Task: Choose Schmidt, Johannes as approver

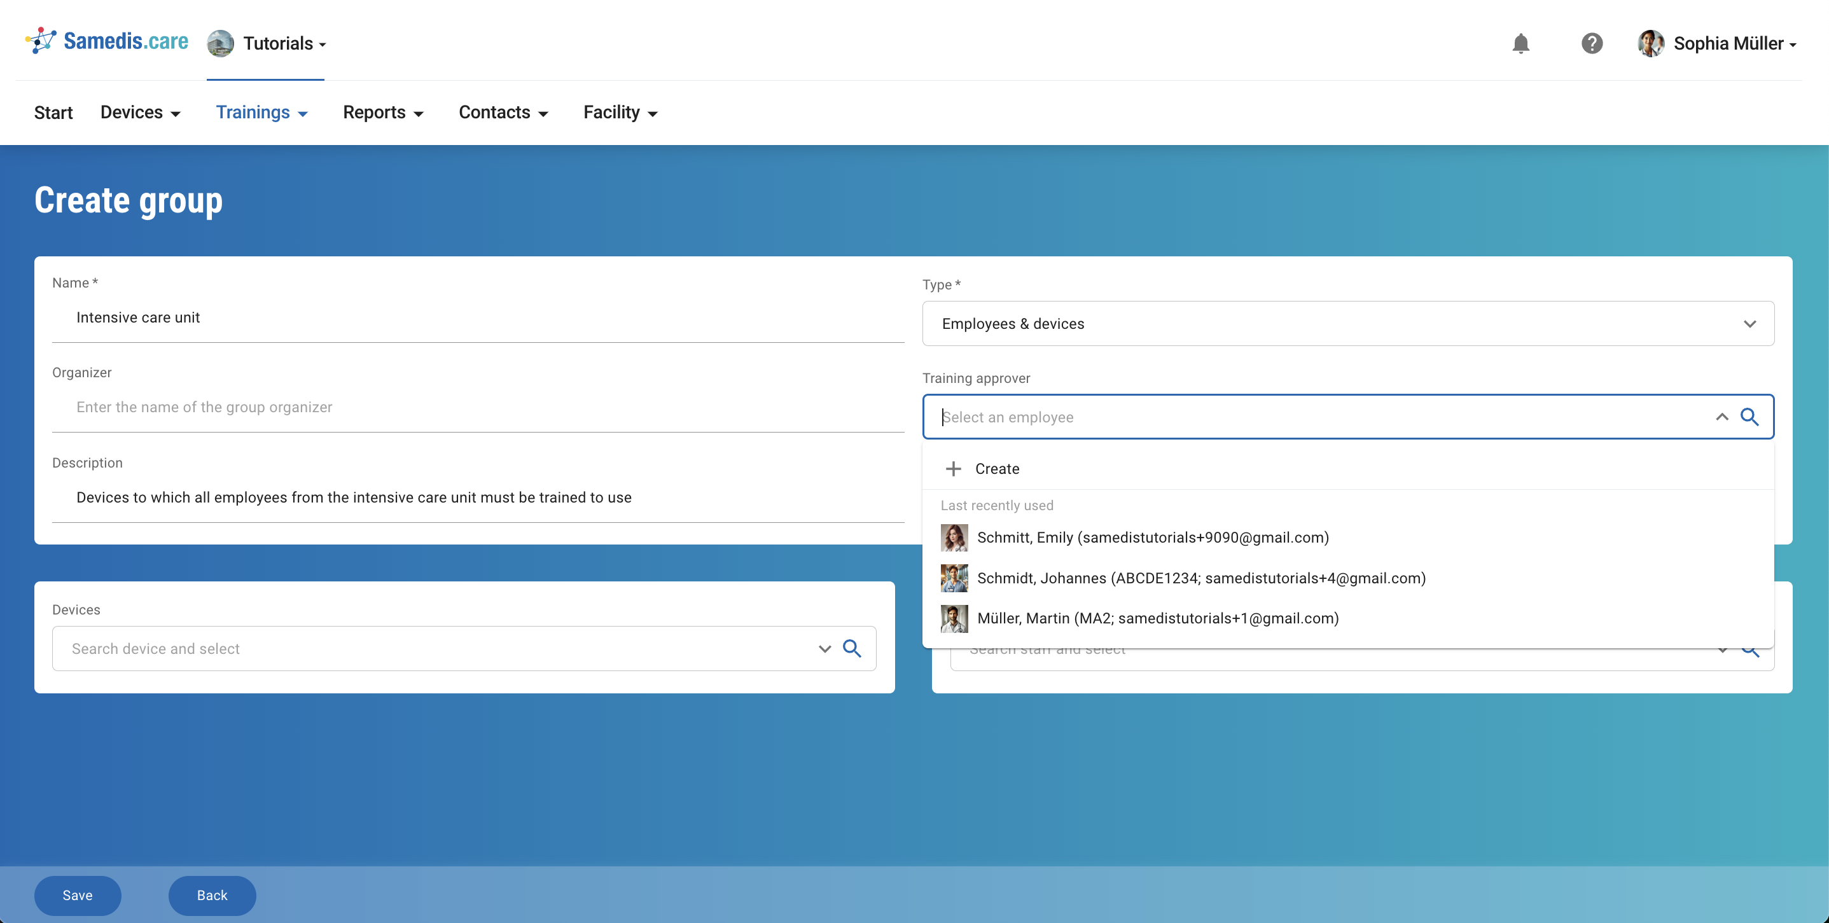Action: (x=1200, y=578)
